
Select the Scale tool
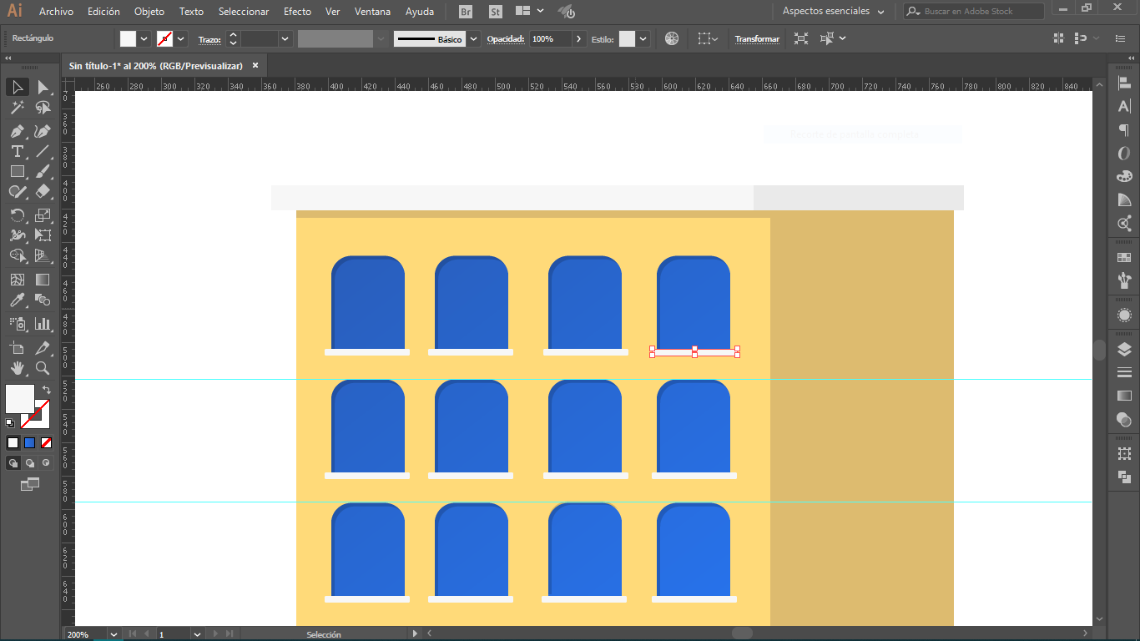pyautogui.click(x=43, y=215)
